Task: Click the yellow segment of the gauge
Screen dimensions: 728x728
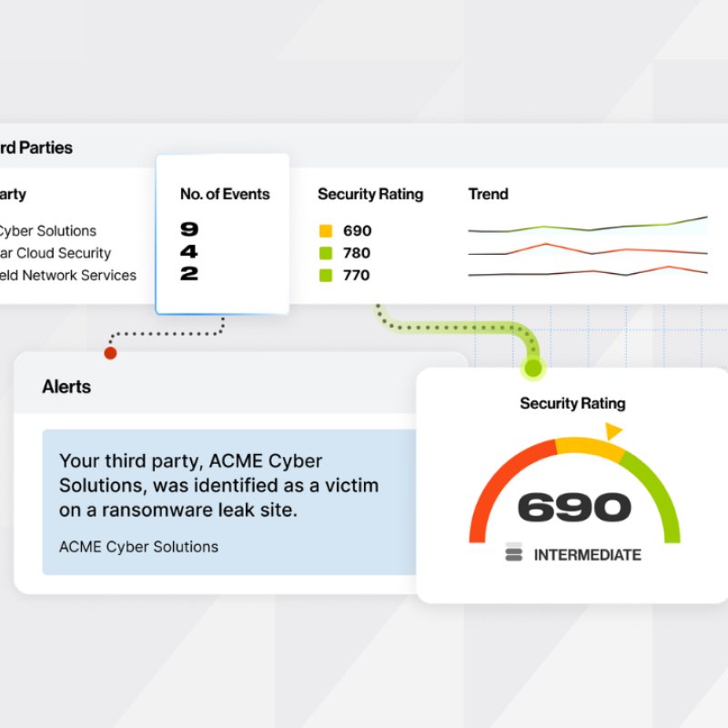Action: tap(589, 446)
